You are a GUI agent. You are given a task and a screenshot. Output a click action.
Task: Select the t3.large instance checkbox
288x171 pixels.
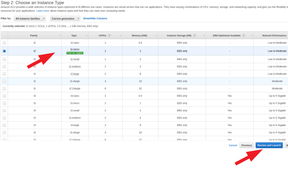(x=4, y=125)
